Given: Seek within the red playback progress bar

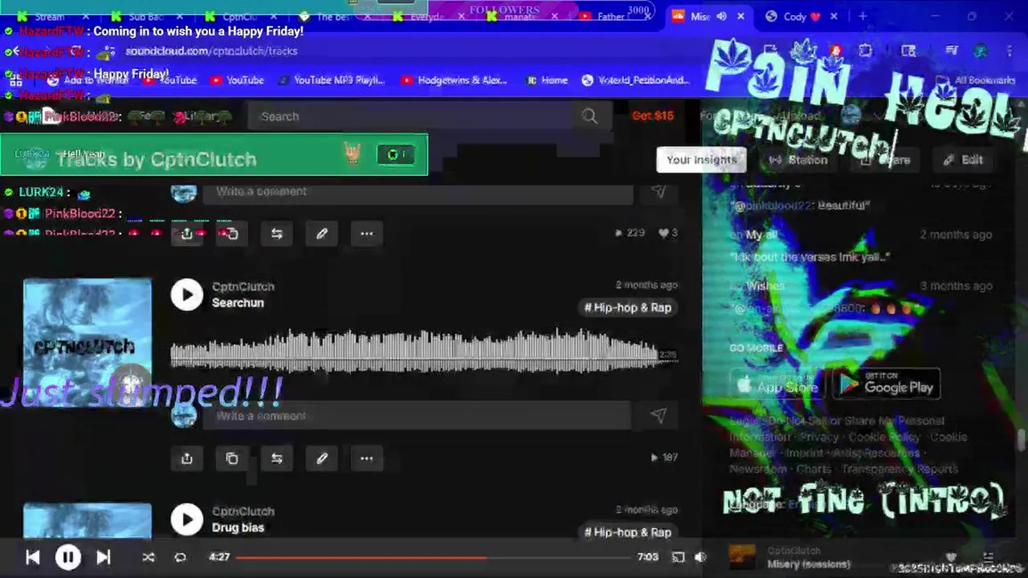Looking at the screenshot, I should 434,557.
